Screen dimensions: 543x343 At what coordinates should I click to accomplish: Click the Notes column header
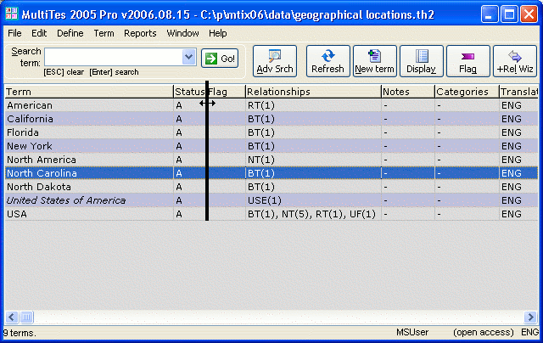(x=407, y=92)
